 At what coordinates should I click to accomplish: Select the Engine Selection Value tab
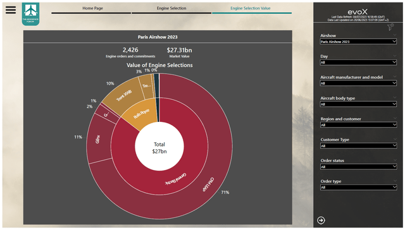pyautogui.click(x=251, y=8)
